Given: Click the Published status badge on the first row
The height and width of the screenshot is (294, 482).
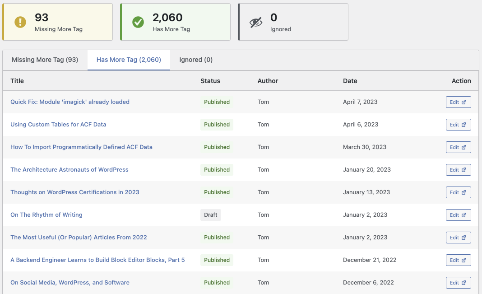Looking at the screenshot, I should point(217,102).
